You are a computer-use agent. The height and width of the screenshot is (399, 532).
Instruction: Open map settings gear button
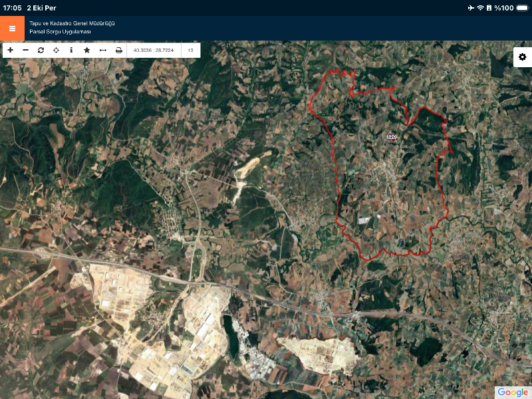(x=522, y=57)
